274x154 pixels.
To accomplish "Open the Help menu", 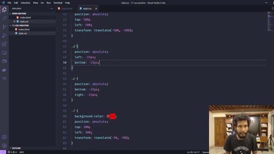I will coord(68,3).
